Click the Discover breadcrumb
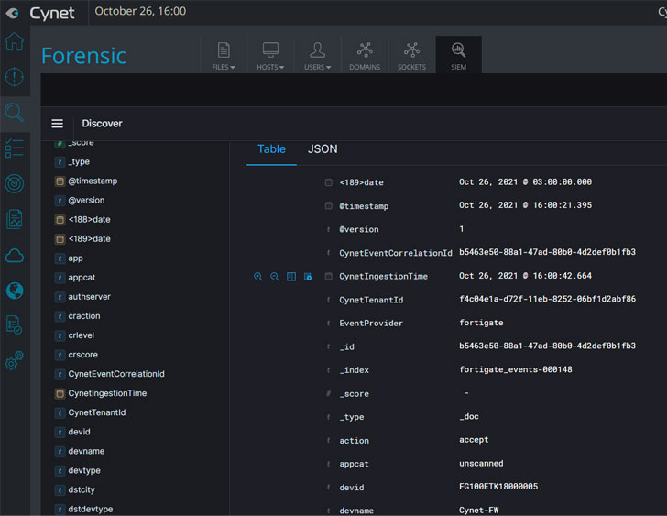This screenshot has width=667, height=516. (x=102, y=124)
